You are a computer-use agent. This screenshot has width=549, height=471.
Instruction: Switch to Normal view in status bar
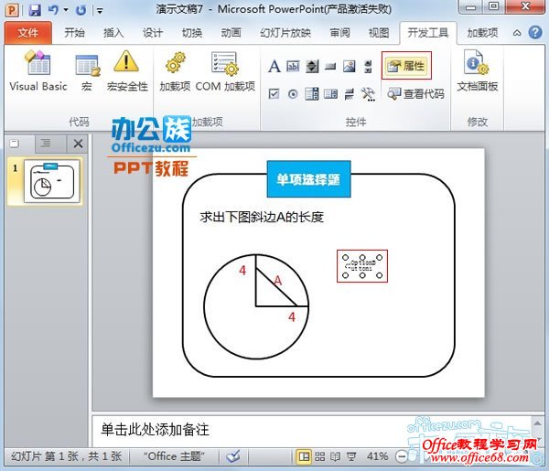tap(303, 455)
